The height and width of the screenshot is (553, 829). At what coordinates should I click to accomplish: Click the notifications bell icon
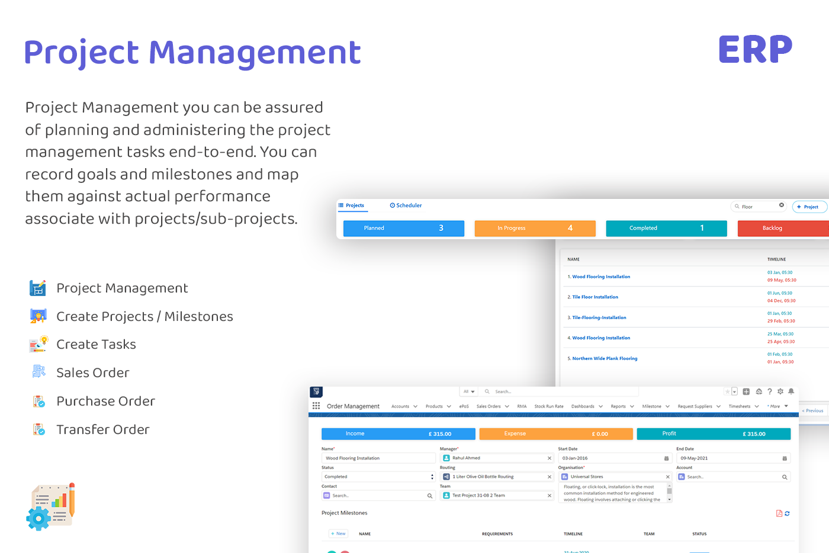791,391
